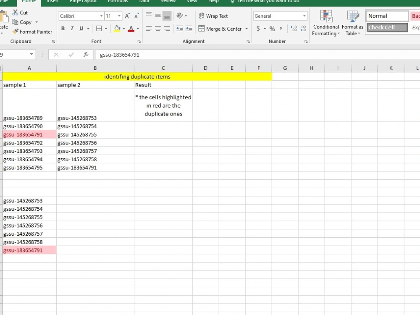Click the Orientation text angle icon

tap(180, 16)
